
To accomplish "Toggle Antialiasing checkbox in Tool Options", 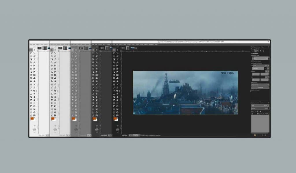I will [x=252, y=54].
